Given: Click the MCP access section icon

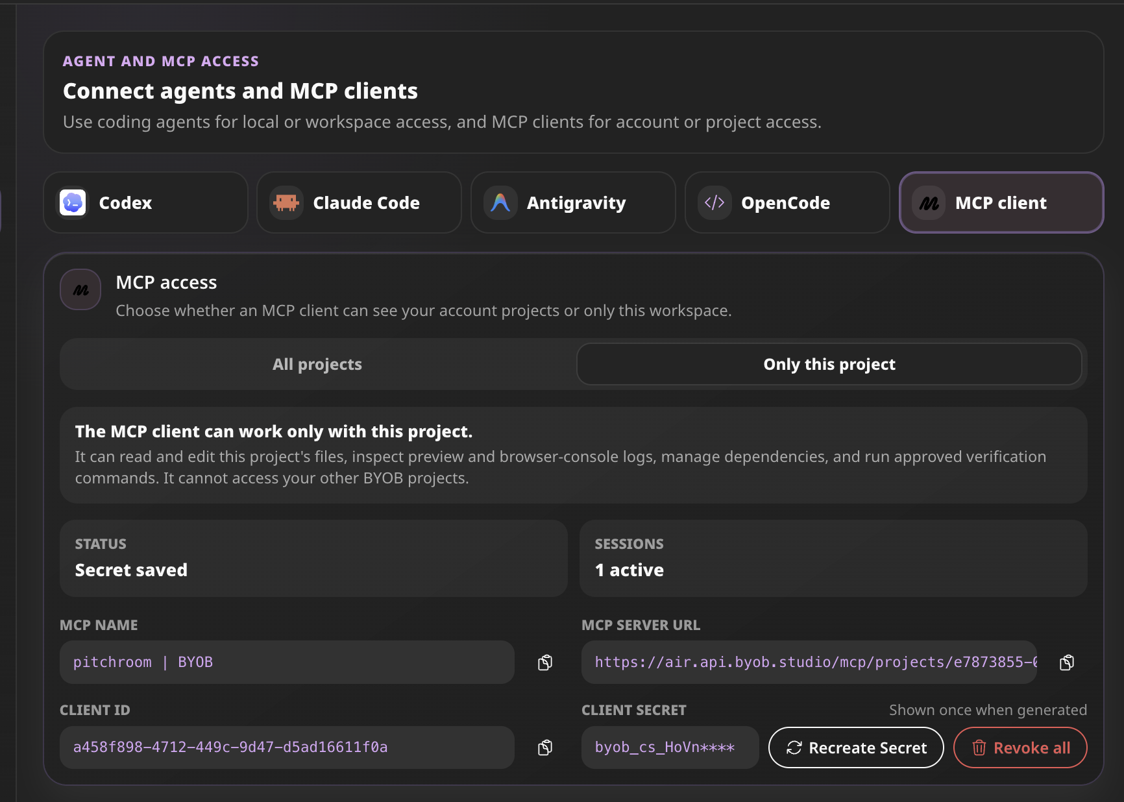Looking at the screenshot, I should tap(80, 289).
